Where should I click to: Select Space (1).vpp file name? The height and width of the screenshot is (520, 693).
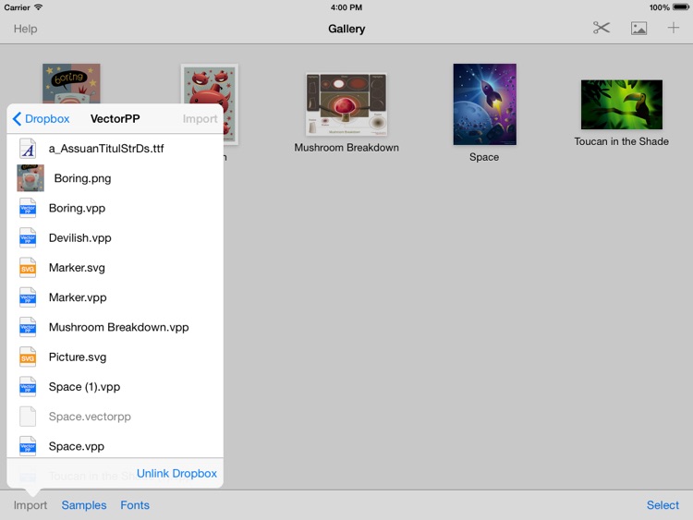[x=84, y=387]
